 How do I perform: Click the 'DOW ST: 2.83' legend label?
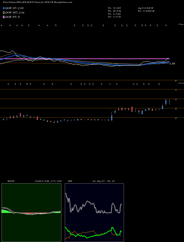(14, 8)
